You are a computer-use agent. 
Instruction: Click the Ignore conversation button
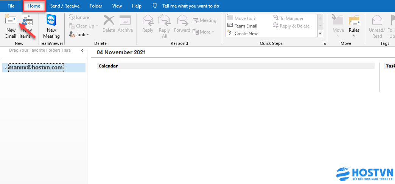[x=79, y=17]
